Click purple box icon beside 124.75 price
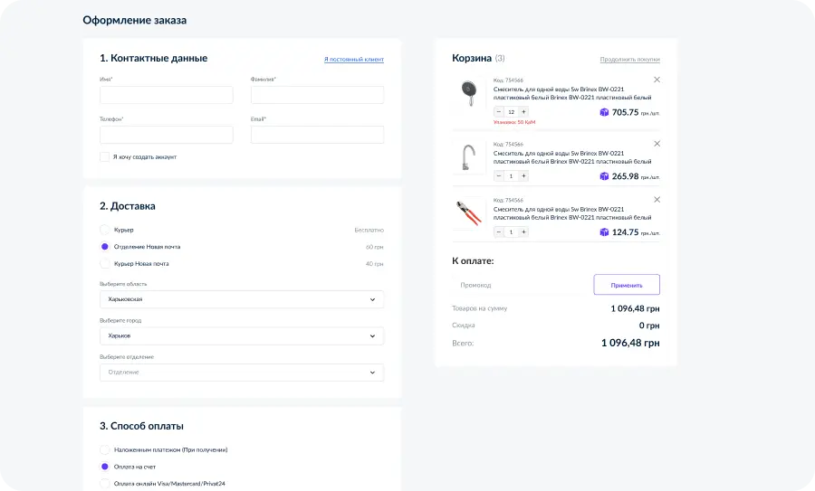 pyautogui.click(x=604, y=232)
